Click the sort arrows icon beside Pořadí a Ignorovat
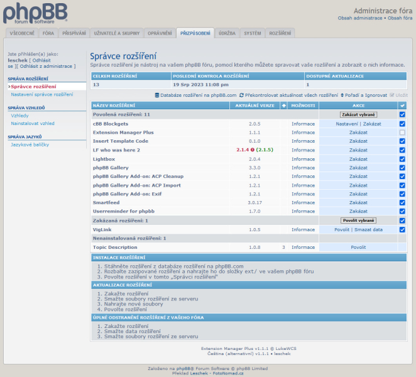This screenshot has width=416, height=377. tap(342, 95)
